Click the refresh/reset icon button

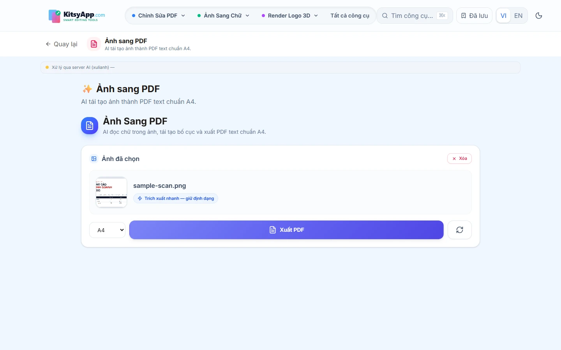click(x=460, y=230)
